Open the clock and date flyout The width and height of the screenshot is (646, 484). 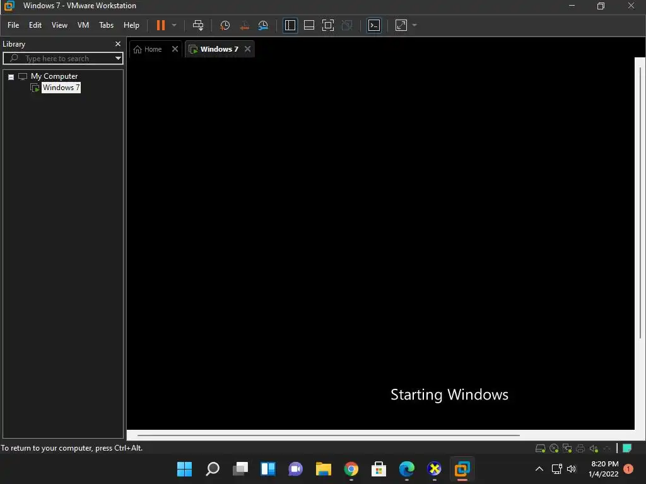(x=604, y=469)
